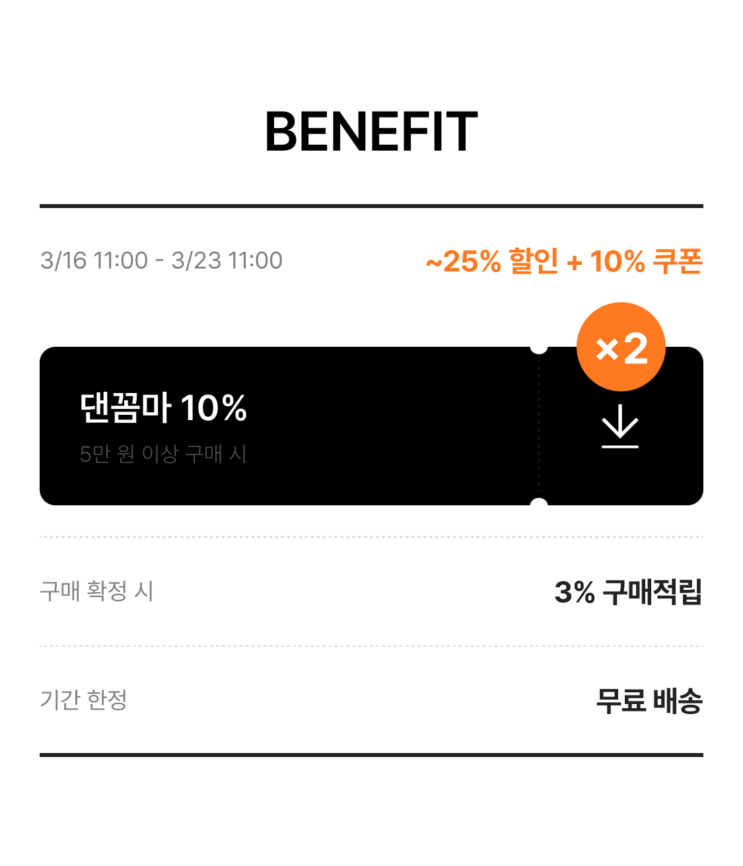Image resolution: width=743 pixels, height=866 pixels.
Task: Click the thick divider line below BENEFIT
Action: click(371, 206)
